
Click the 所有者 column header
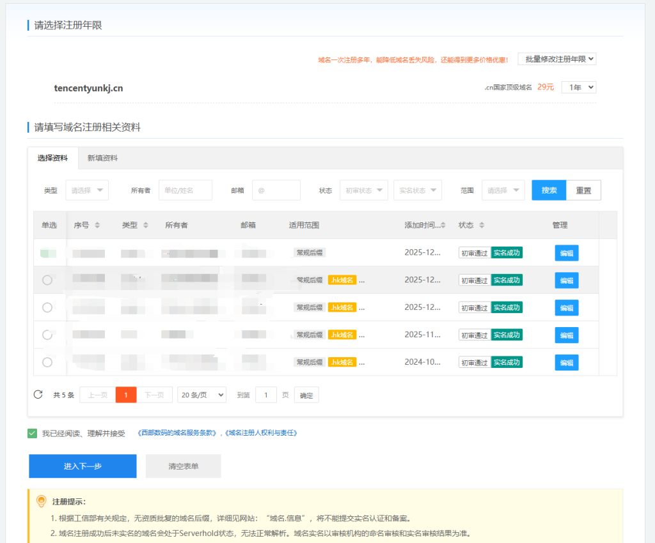click(x=177, y=226)
